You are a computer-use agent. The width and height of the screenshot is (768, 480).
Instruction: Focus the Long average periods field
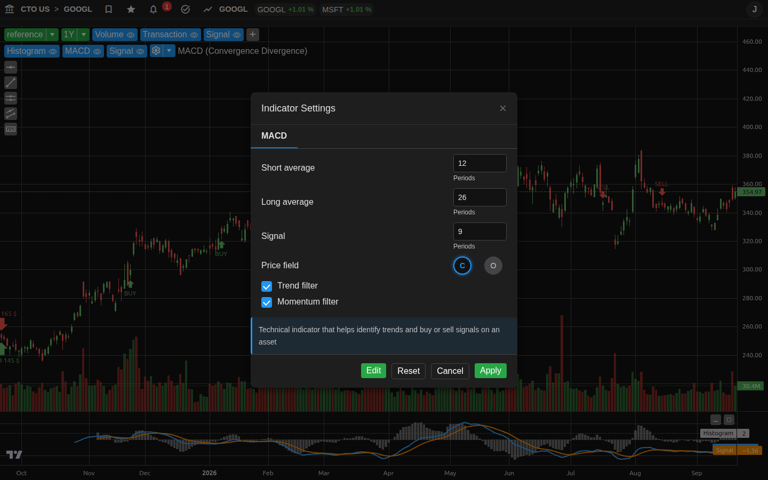point(480,197)
